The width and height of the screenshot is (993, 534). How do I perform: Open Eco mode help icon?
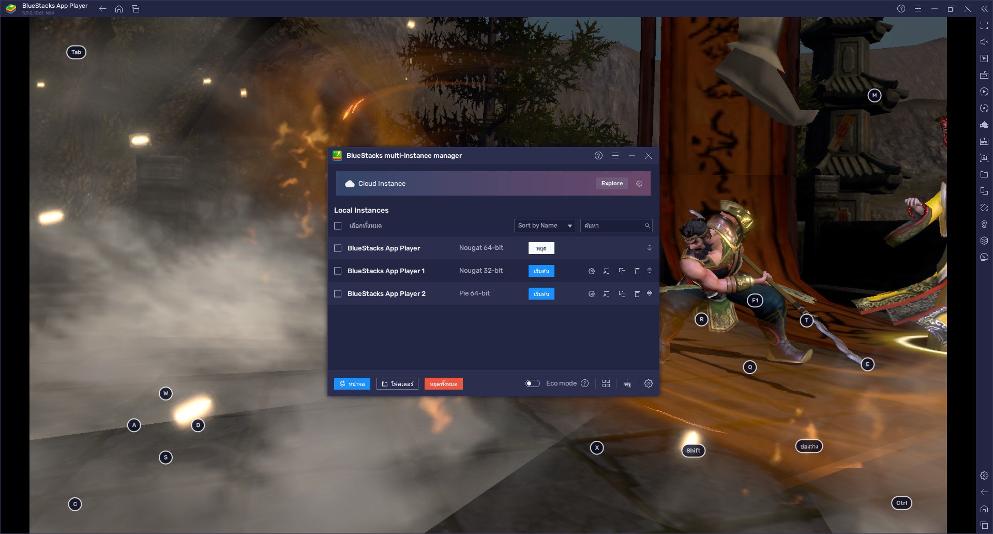(x=585, y=383)
